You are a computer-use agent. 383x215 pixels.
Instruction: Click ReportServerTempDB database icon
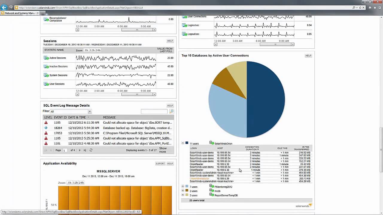(212, 195)
